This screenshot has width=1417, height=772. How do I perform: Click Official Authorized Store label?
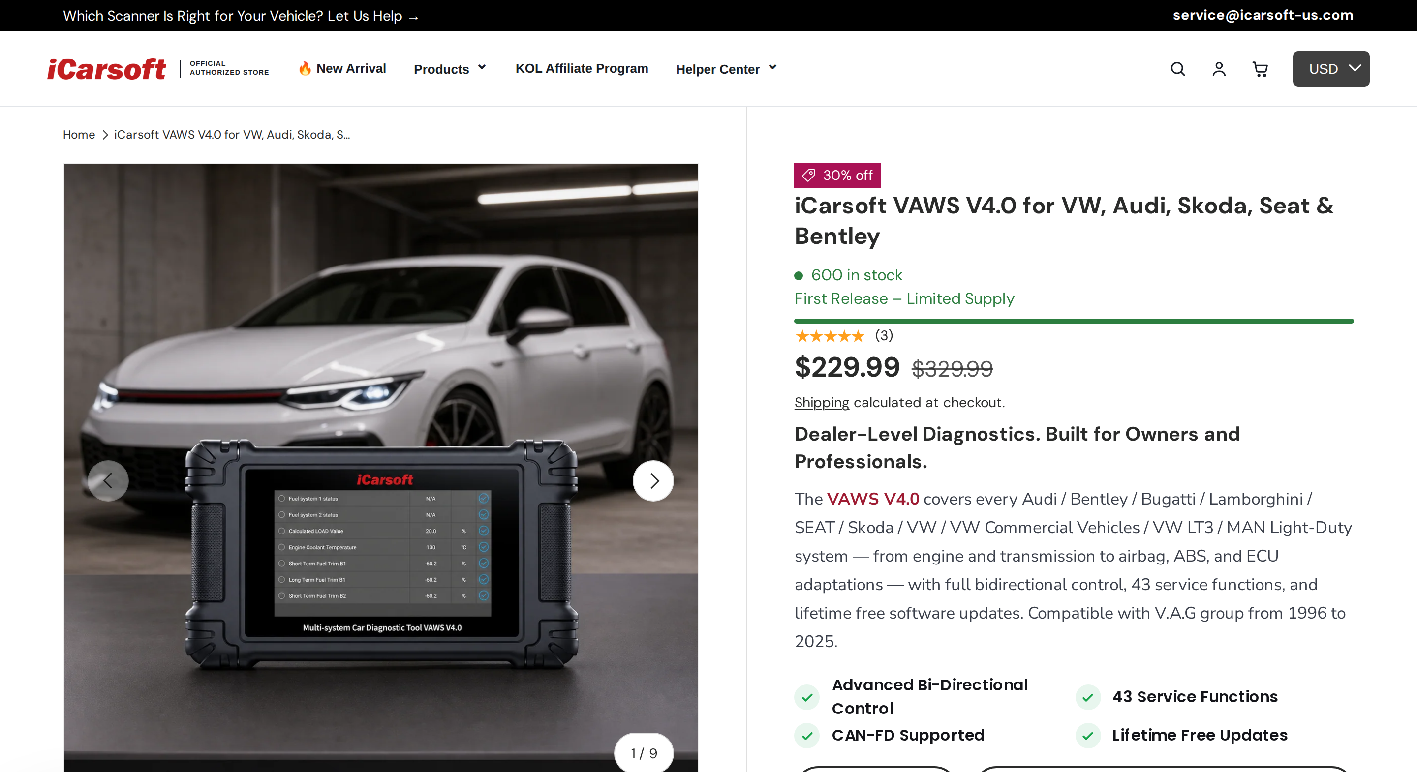(x=229, y=68)
